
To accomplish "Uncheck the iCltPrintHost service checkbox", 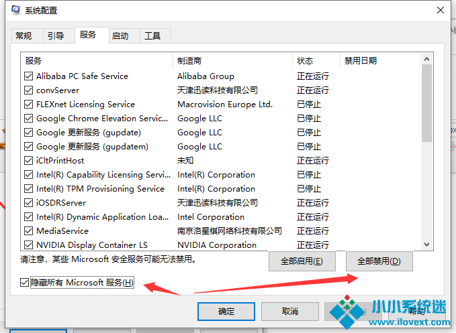I will pos(28,160).
